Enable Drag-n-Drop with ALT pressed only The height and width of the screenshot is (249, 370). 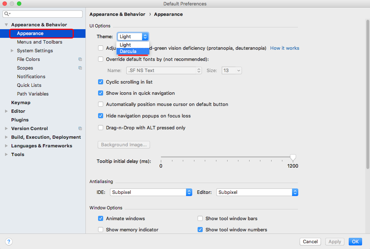(x=101, y=128)
